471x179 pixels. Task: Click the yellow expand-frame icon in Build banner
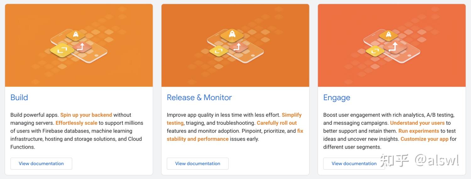(62, 49)
